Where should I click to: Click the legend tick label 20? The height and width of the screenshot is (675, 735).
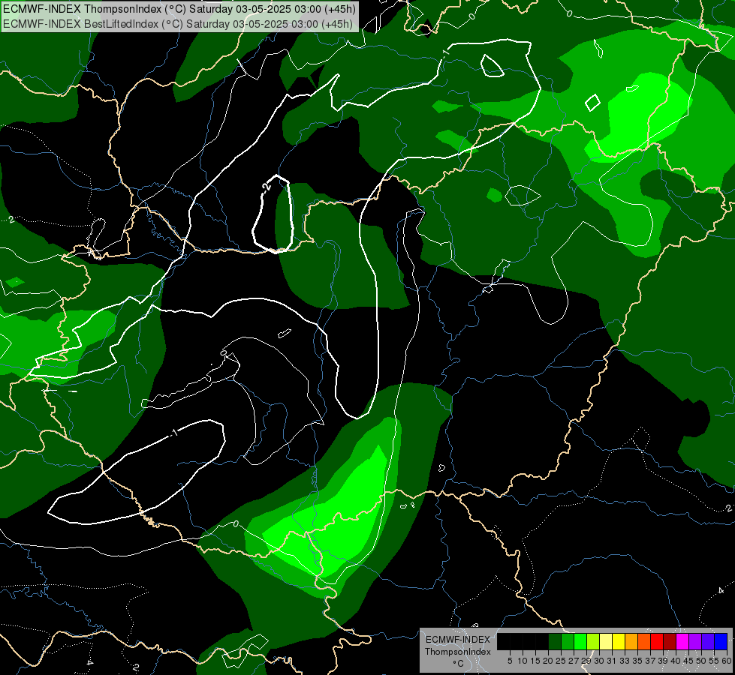[x=548, y=661]
